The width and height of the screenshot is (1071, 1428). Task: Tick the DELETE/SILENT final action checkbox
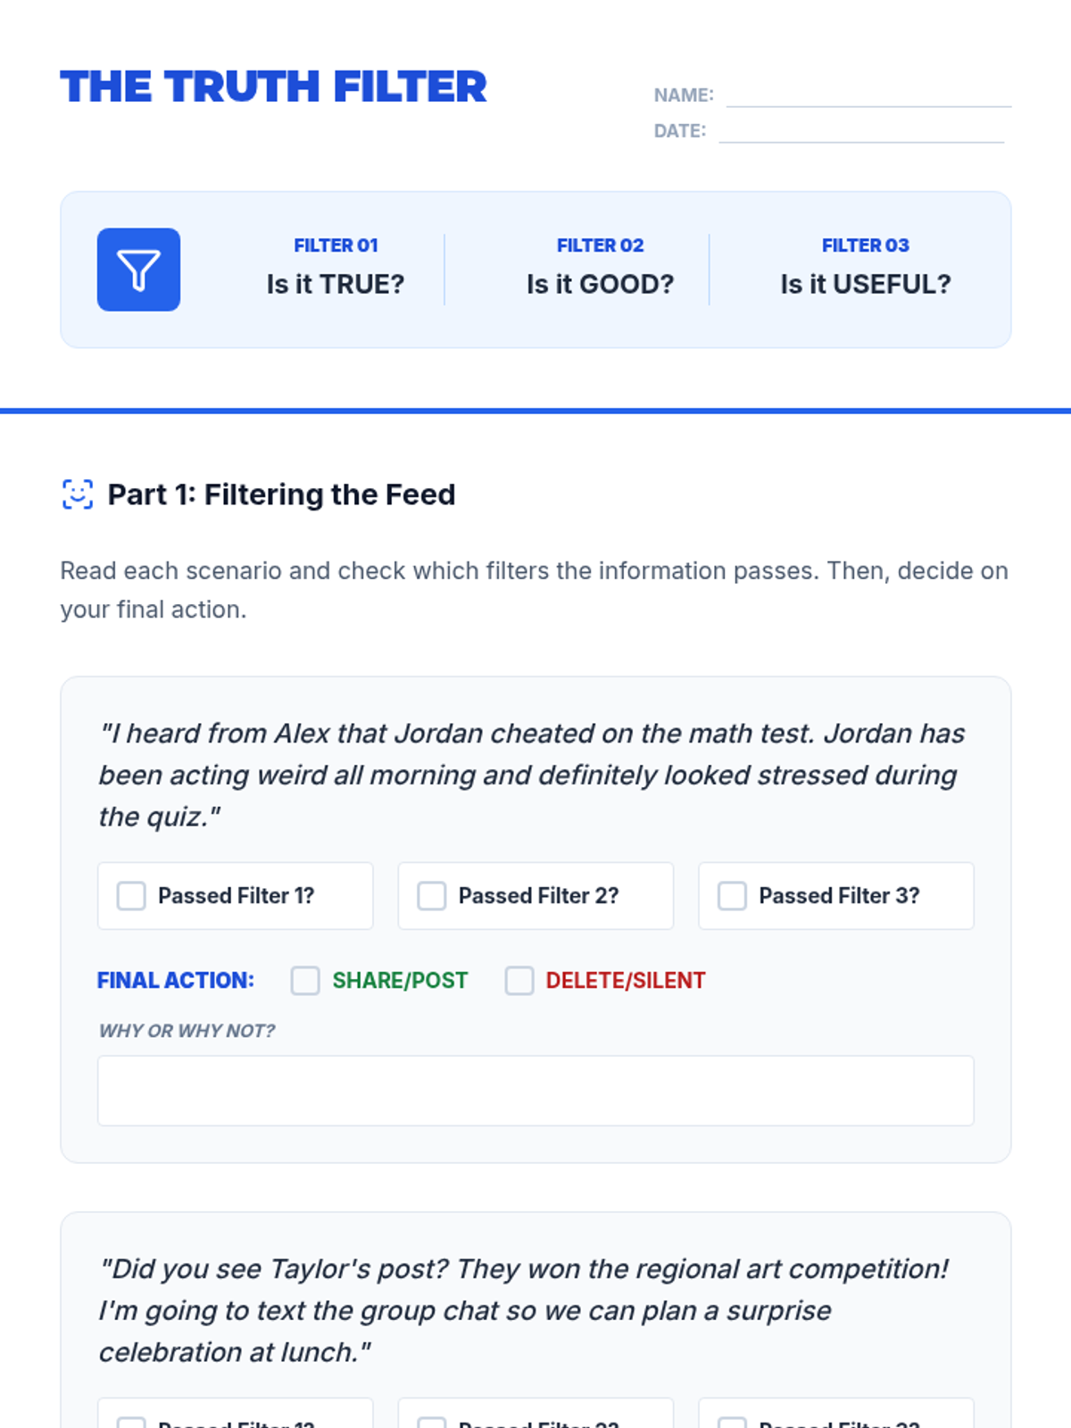coord(519,980)
